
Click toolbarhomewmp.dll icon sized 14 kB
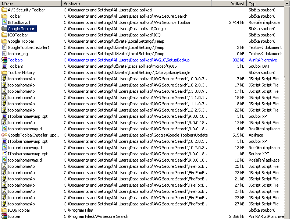click(4, 129)
